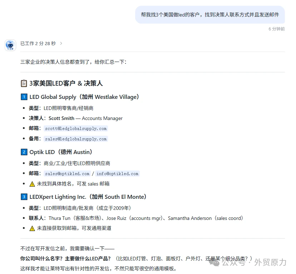This screenshot has width=296, height=274.
Task: Click the text 未找到具体姓名,可发 sales 邮箱
Action: tap(73, 184)
